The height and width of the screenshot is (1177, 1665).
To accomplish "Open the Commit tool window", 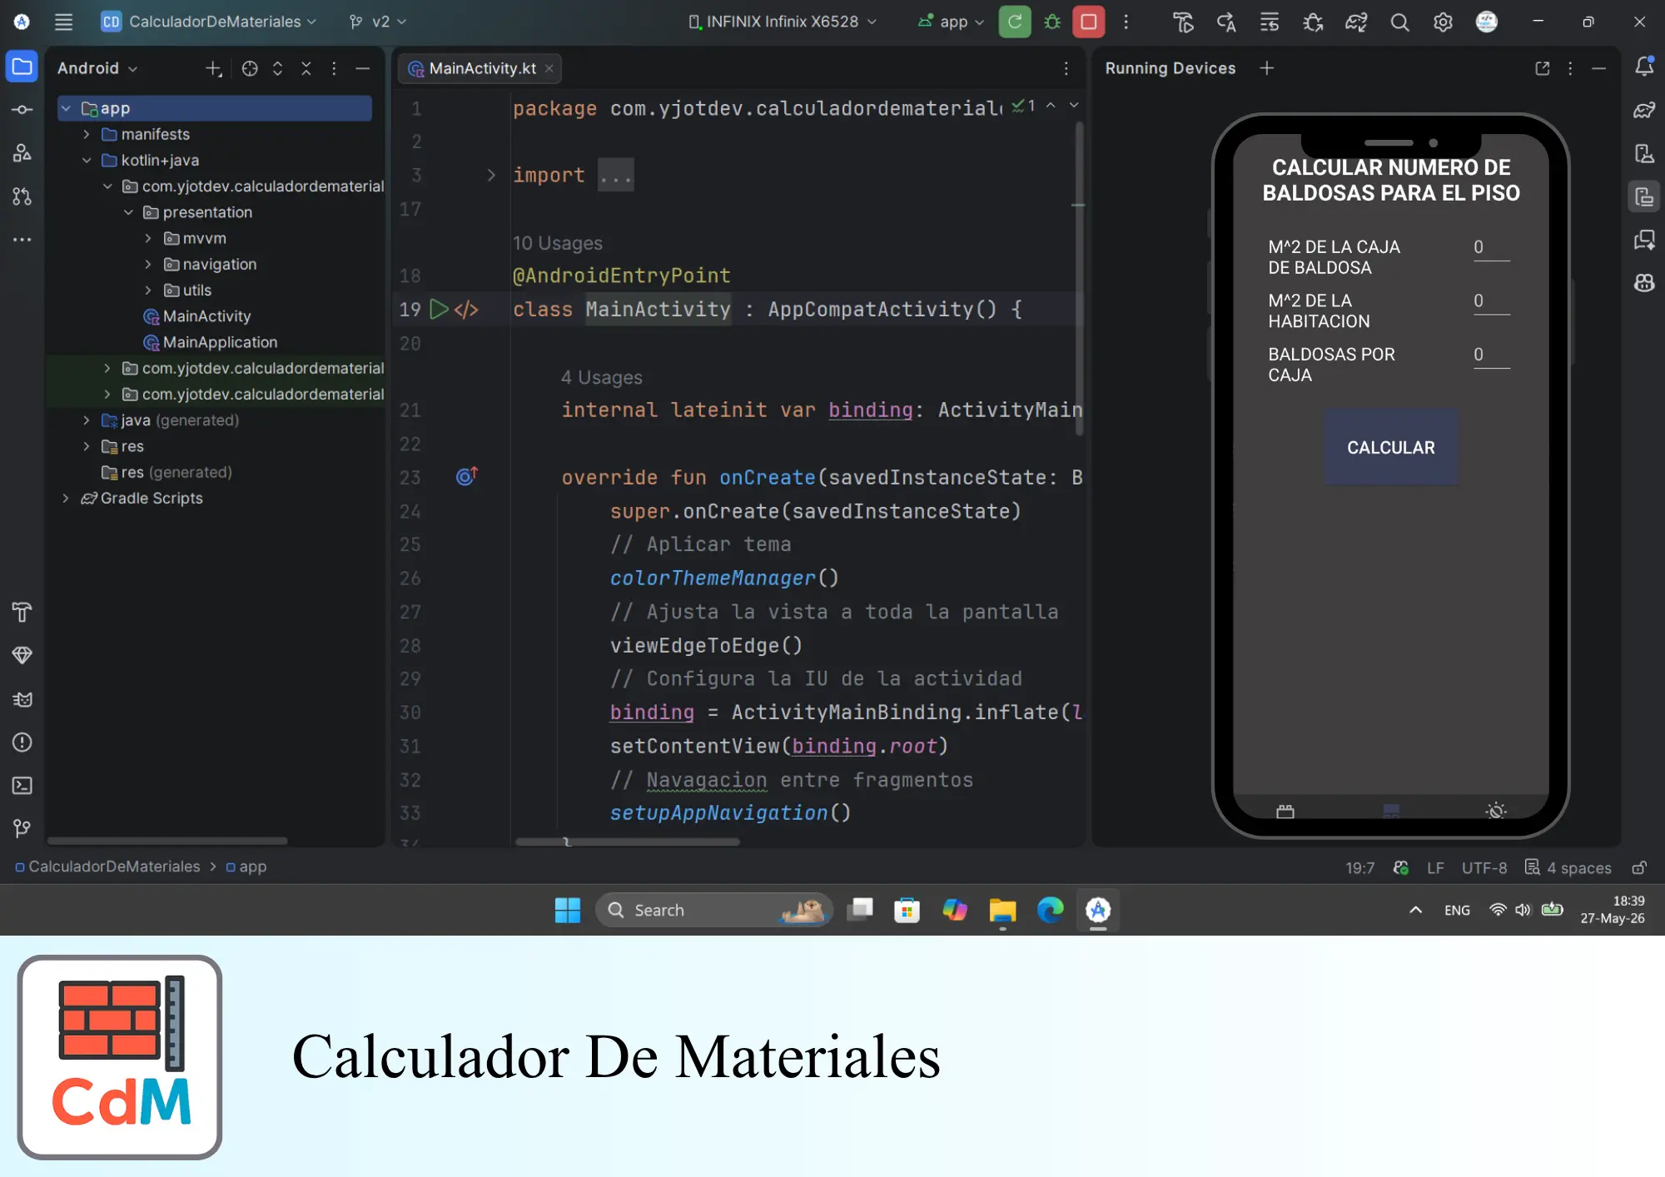I will pos(22,110).
